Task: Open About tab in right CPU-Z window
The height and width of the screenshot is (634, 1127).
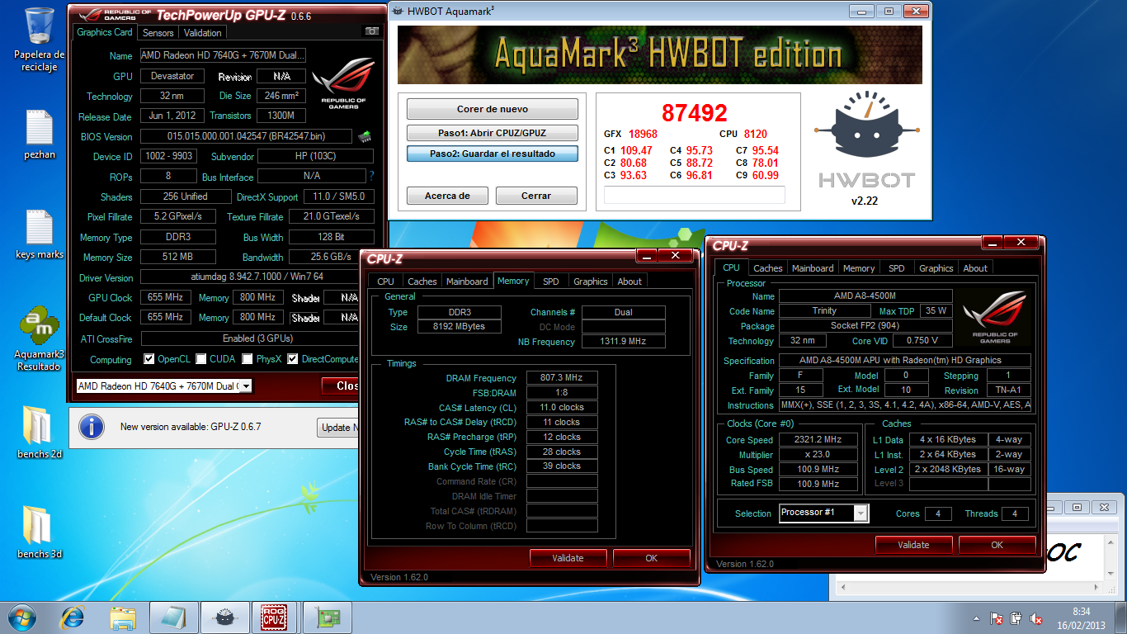Action: [975, 268]
